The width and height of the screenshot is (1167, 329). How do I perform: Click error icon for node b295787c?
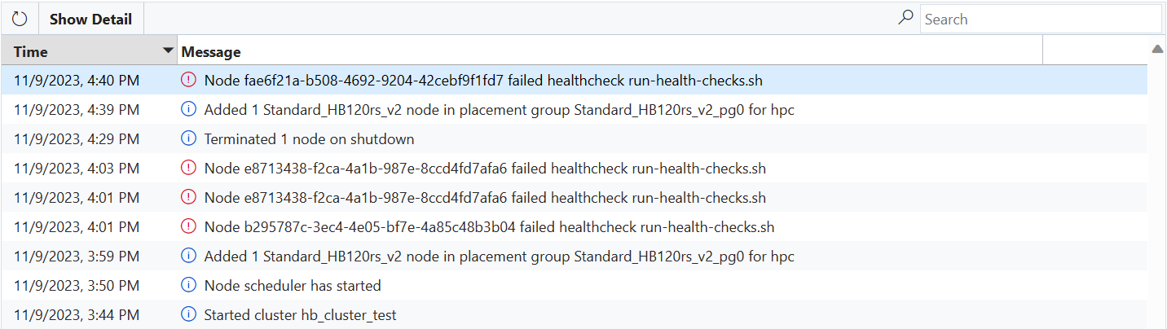point(189,227)
